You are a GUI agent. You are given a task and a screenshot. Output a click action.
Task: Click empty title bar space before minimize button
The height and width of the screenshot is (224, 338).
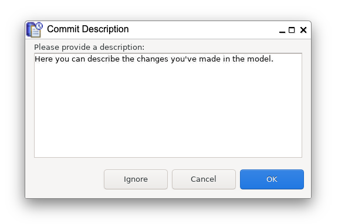[202, 30]
